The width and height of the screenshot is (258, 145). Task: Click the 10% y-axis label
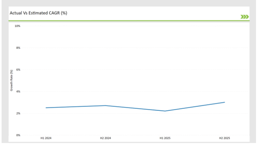[x=17, y=26]
